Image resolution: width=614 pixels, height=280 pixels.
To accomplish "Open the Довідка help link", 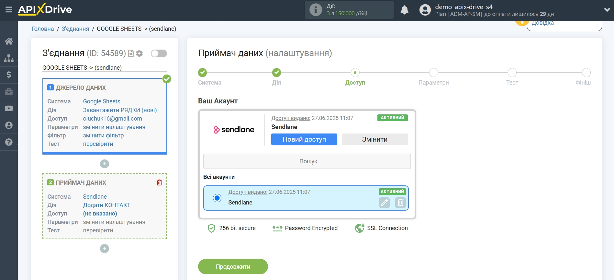I will [543, 23].
